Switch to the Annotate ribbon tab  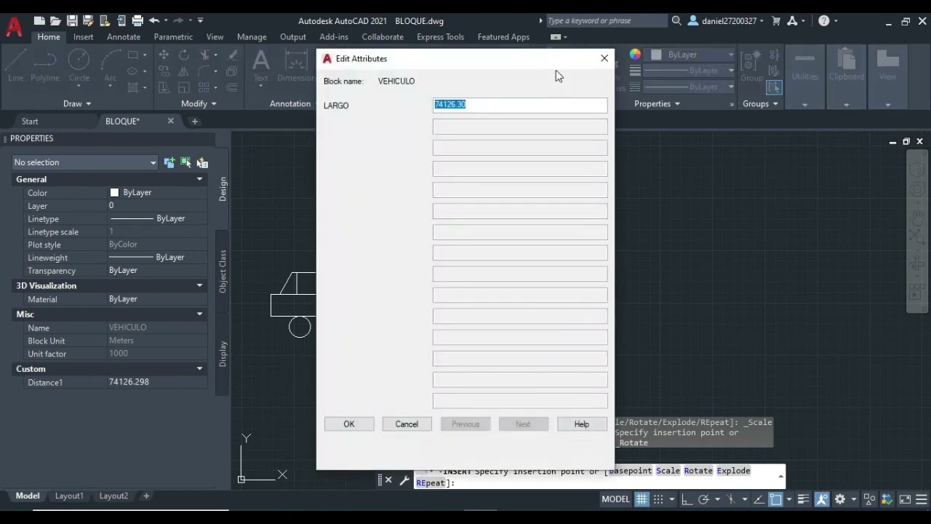point(124,36)
